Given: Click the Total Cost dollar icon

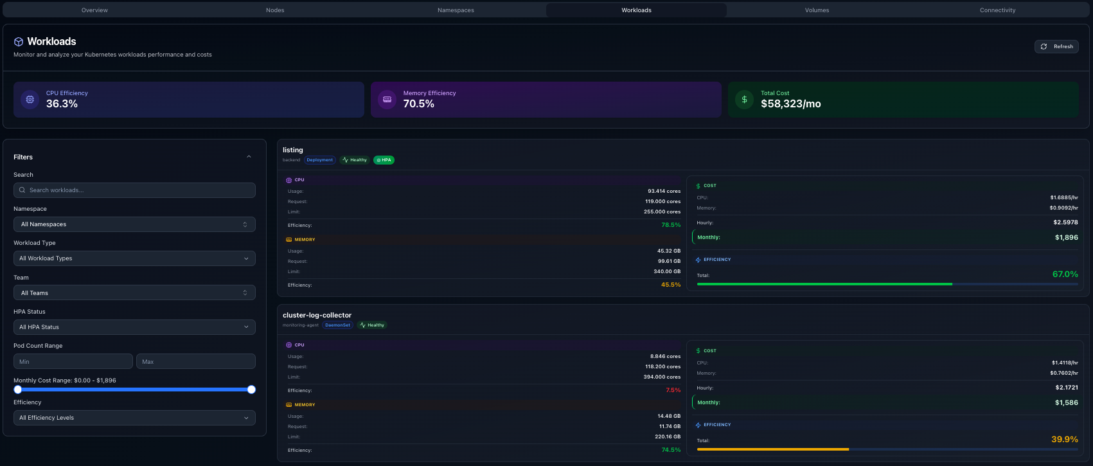Looking at the screenshot, I should [x=744, y=100].
